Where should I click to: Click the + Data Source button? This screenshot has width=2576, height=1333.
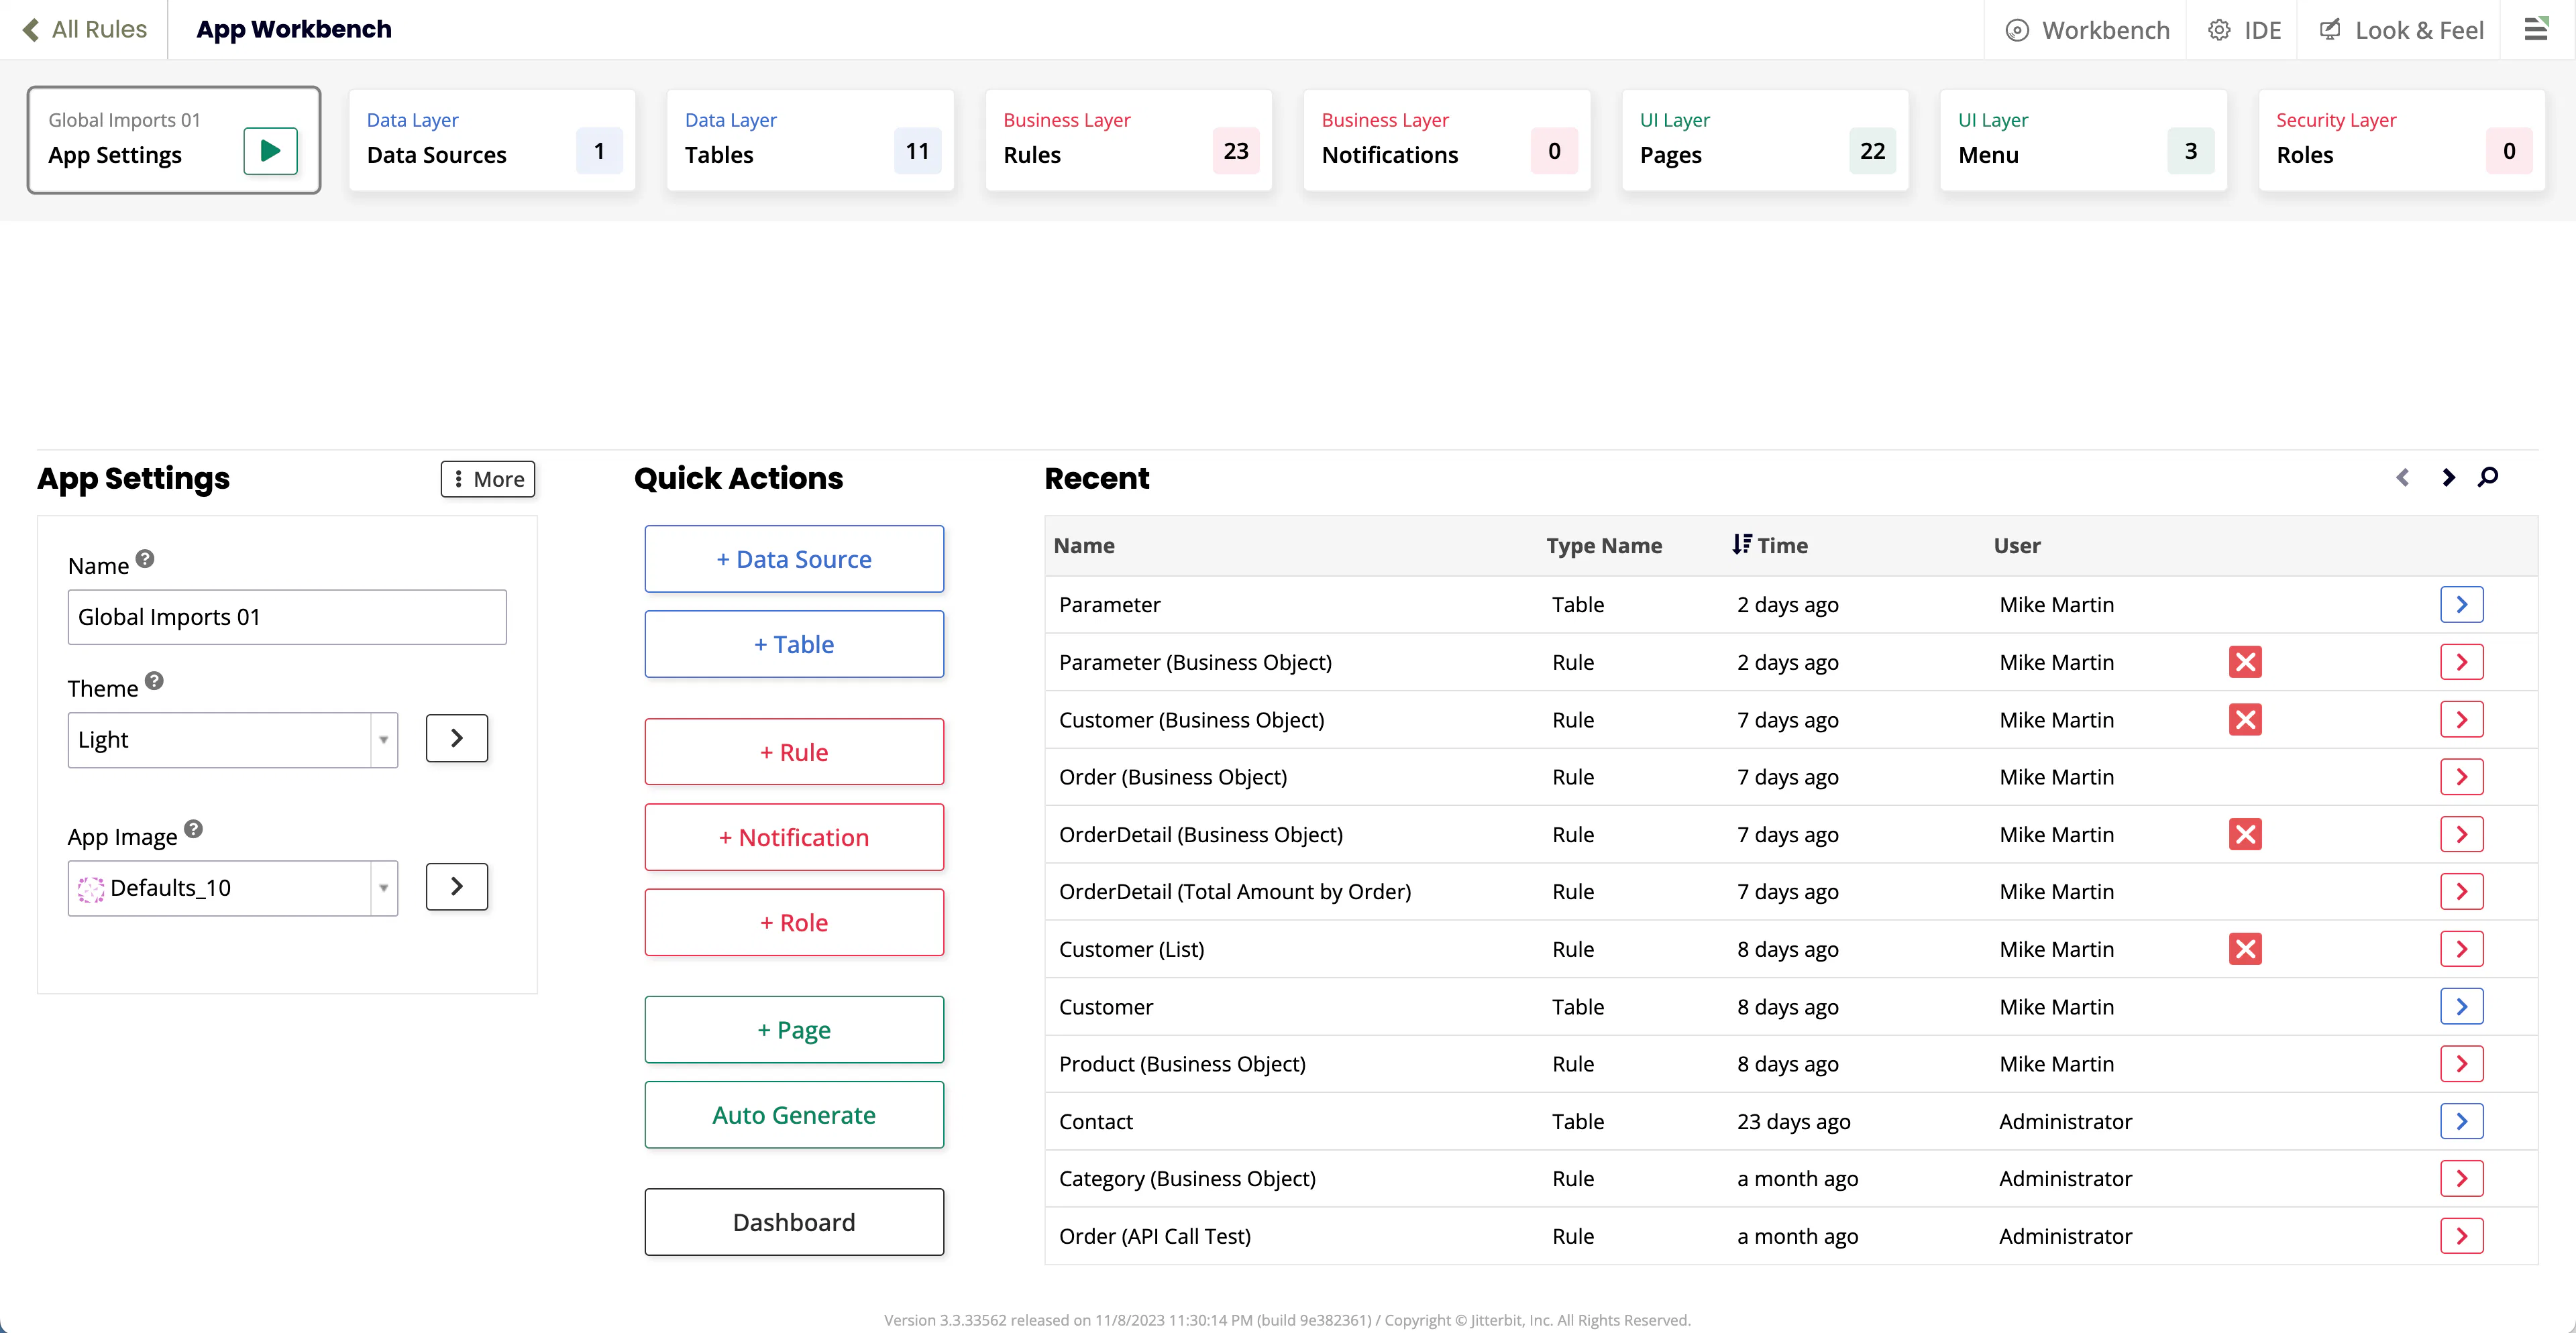tap(794, 560)
